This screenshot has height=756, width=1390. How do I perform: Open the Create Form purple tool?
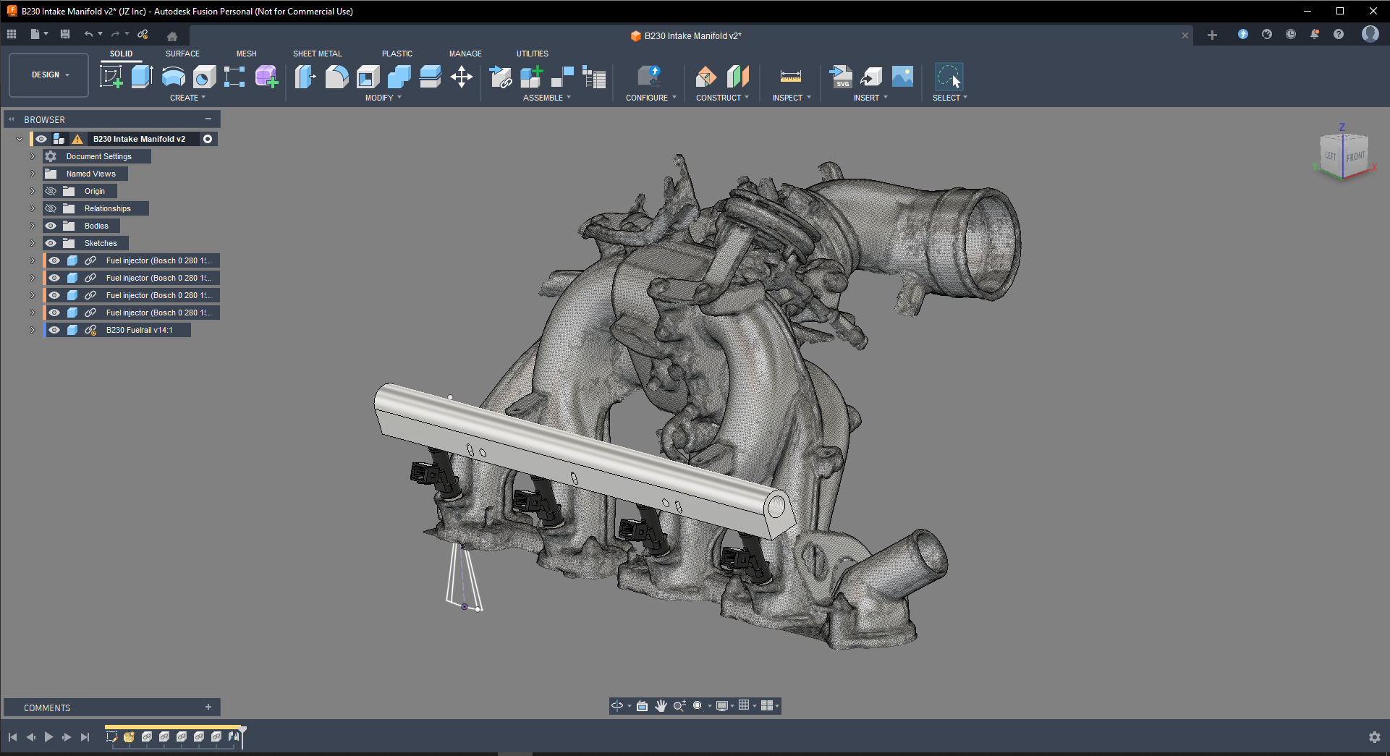[x=266, y=76]
